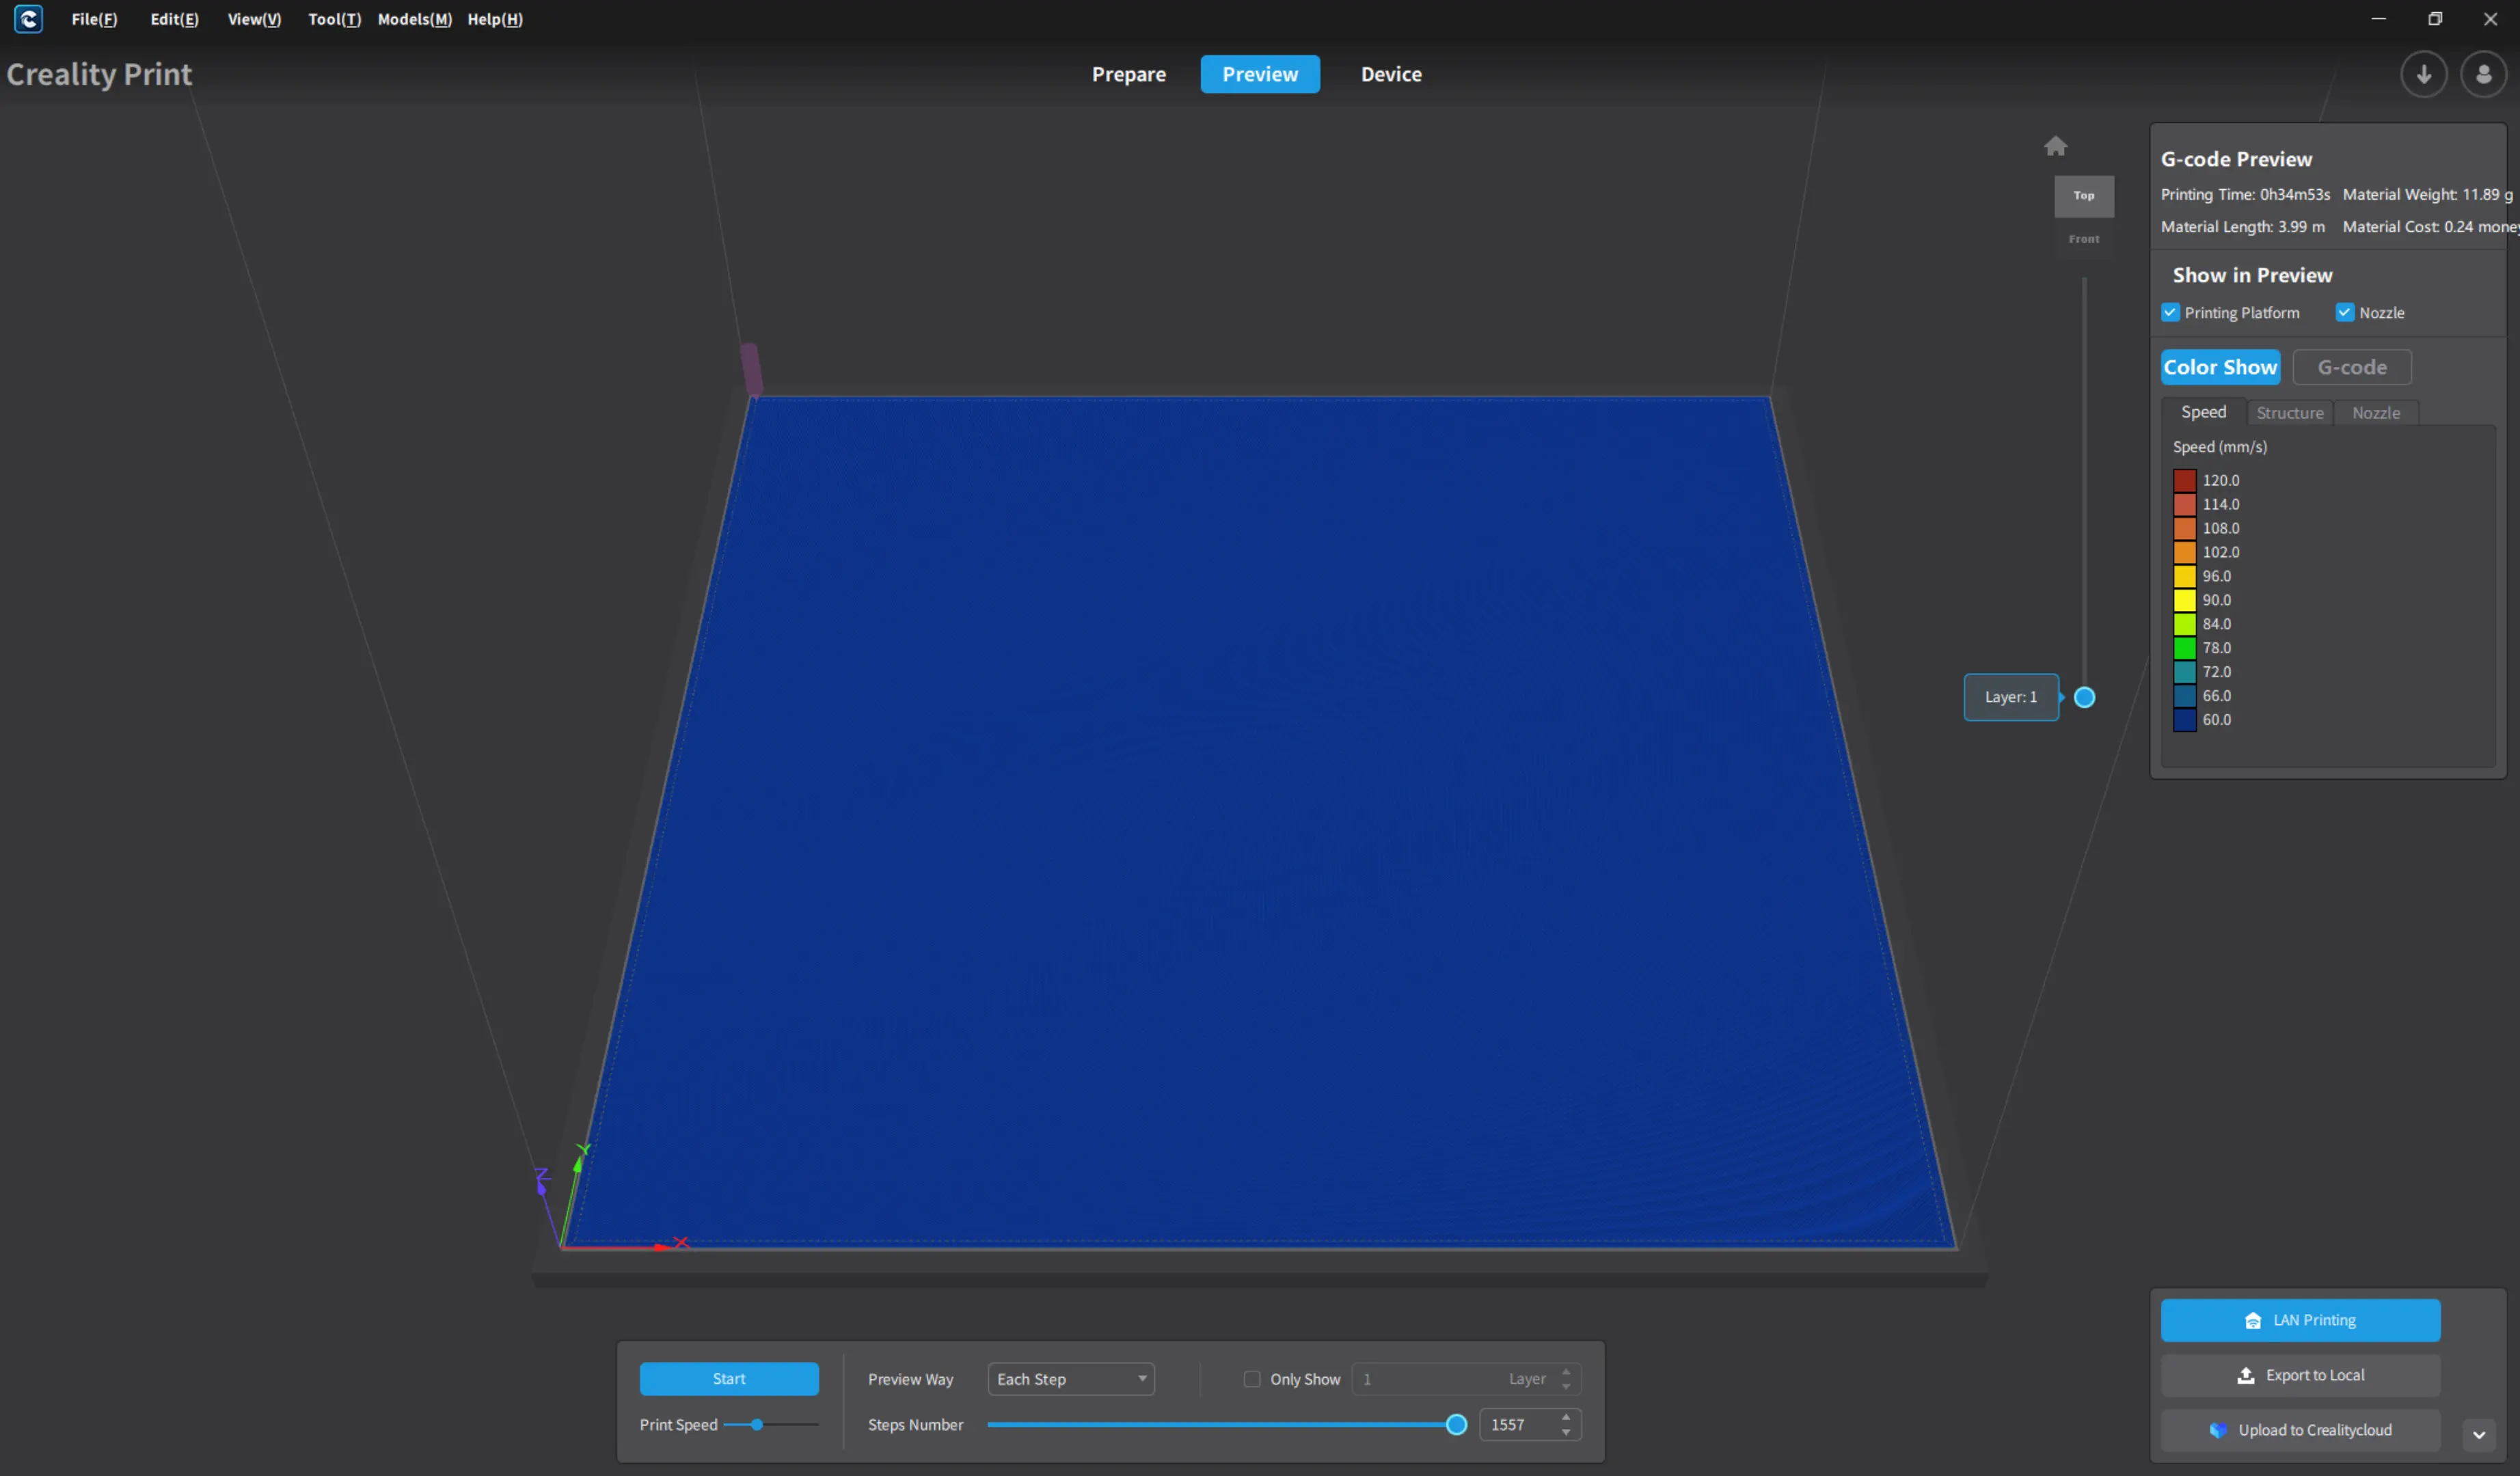
Task: Click the Material Weight 11.89 g text
Action: (2427, 194)
